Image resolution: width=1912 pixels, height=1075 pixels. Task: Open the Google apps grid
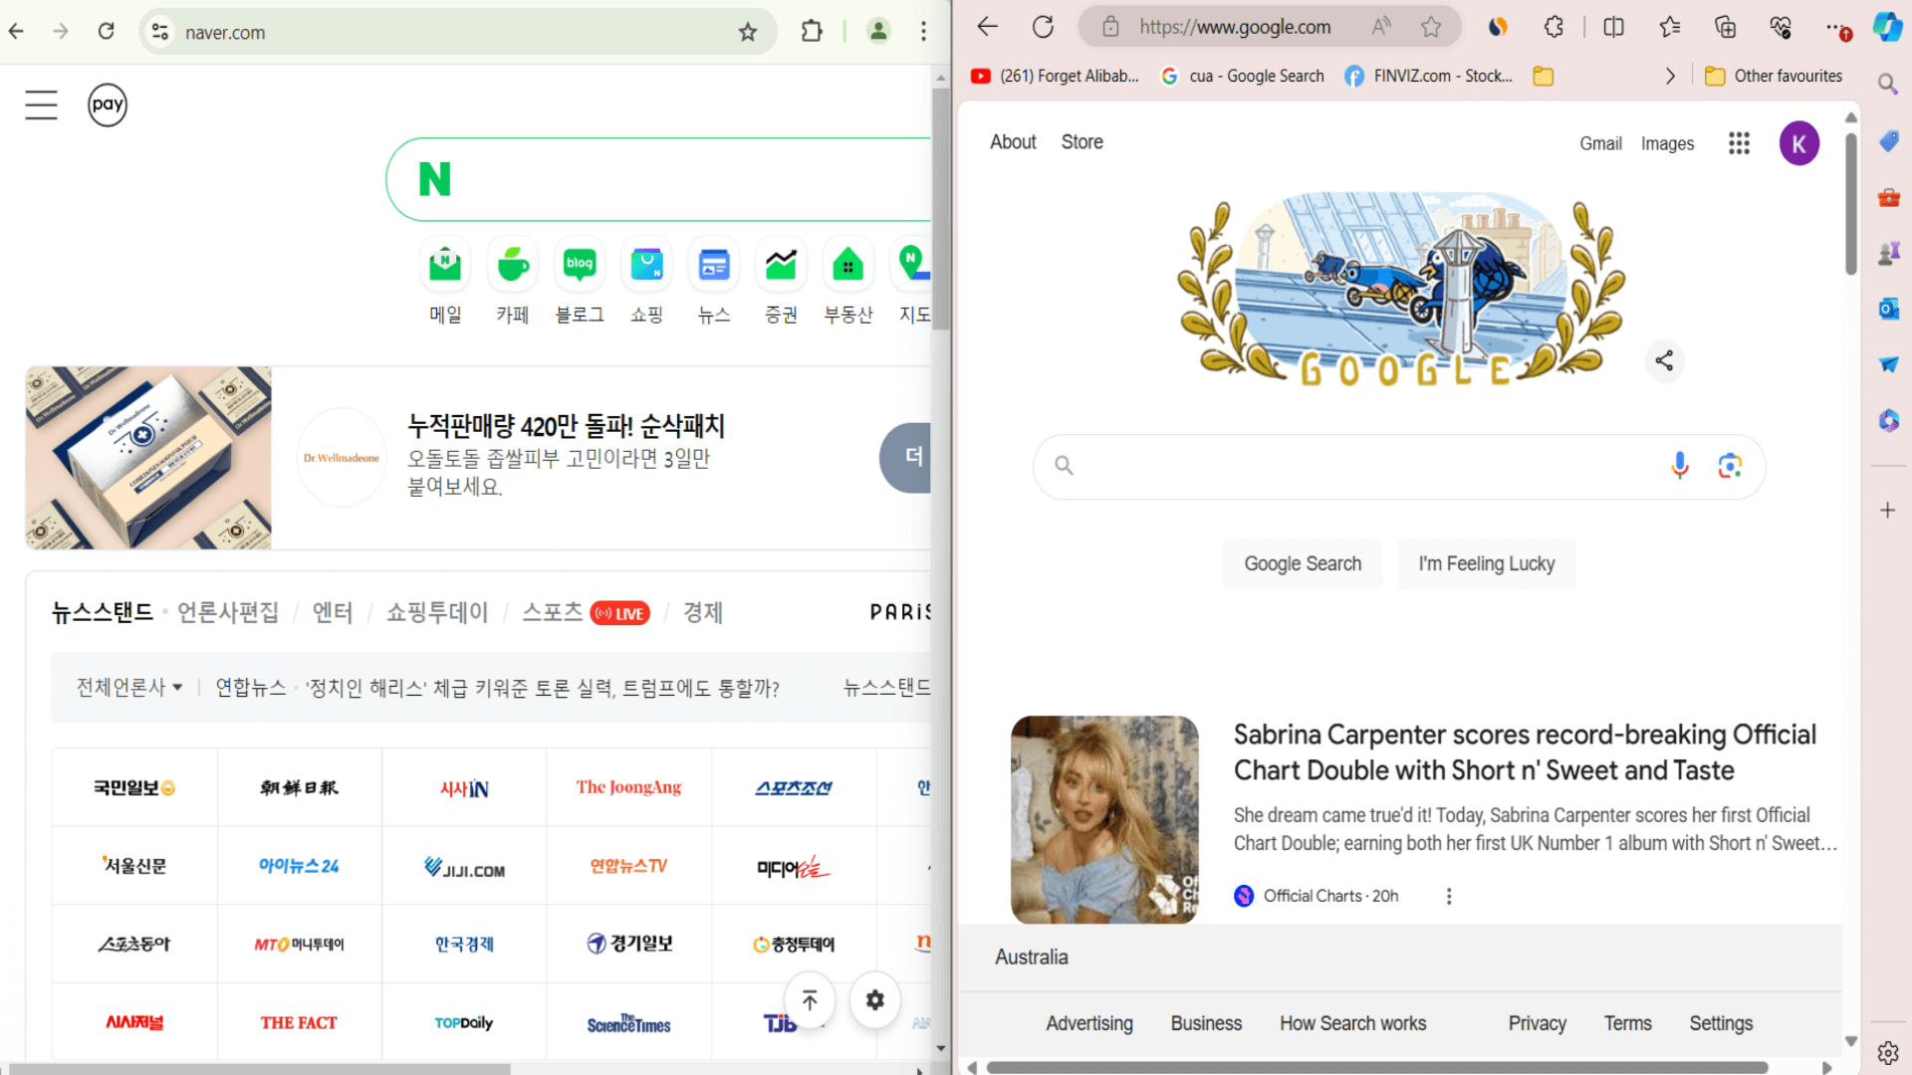pyautogui.click(x=1739, y=143)
